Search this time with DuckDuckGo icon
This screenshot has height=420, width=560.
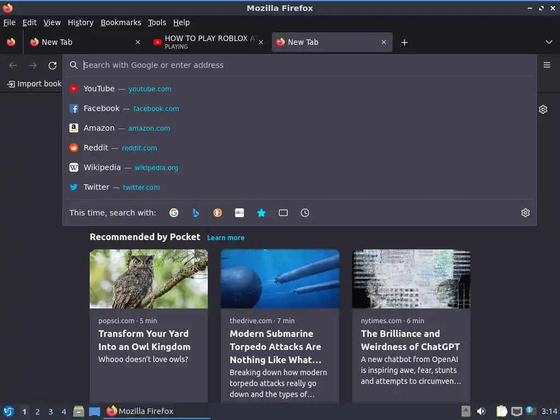tap(218, 213)
